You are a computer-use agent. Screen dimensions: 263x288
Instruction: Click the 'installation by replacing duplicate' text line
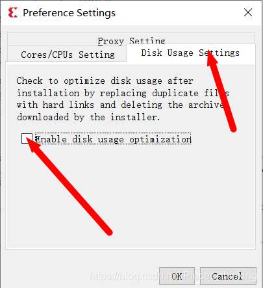click(123, 93)
